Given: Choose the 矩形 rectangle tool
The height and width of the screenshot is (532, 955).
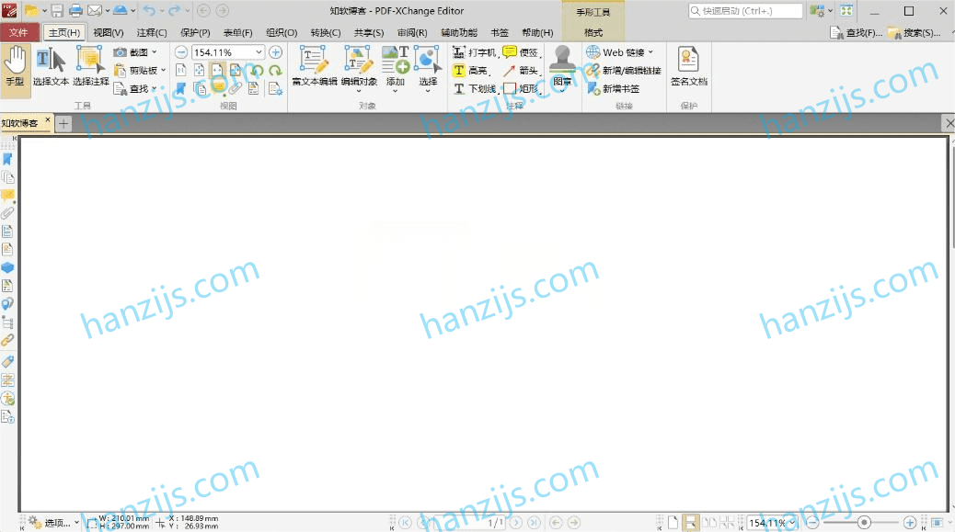Looking at the screenshot, I should pyautogui.click(x=522, y=89).
